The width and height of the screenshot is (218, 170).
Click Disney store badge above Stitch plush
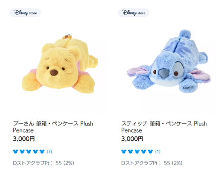coord(134,13)
